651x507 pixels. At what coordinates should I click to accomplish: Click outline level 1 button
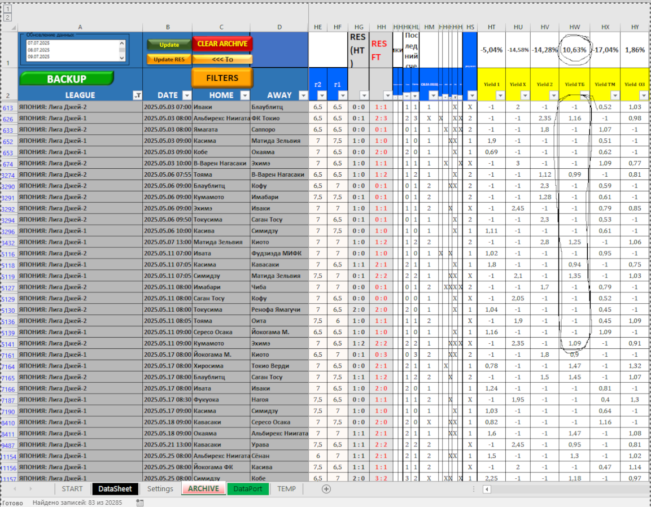(7, 10)
